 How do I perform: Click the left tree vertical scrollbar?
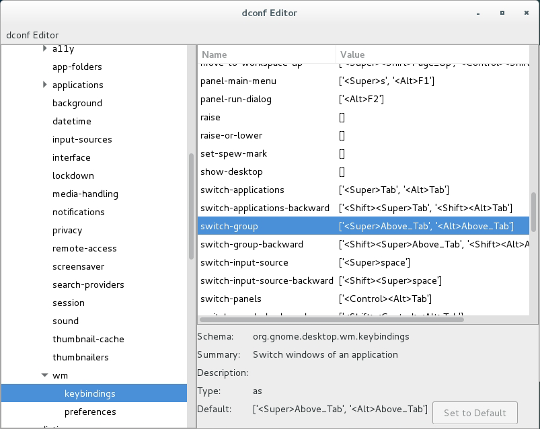tap(191, 202)
